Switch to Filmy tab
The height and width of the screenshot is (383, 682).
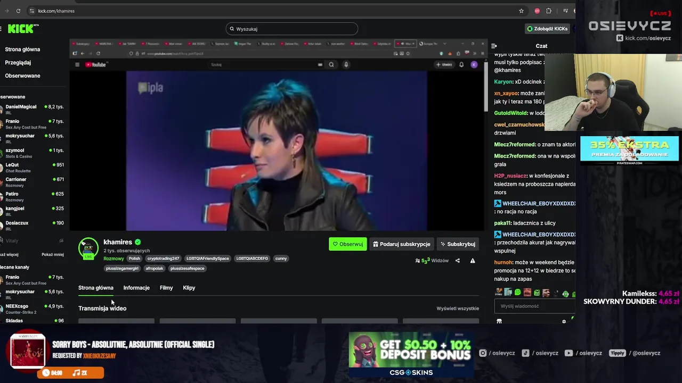tap(166, 288)
